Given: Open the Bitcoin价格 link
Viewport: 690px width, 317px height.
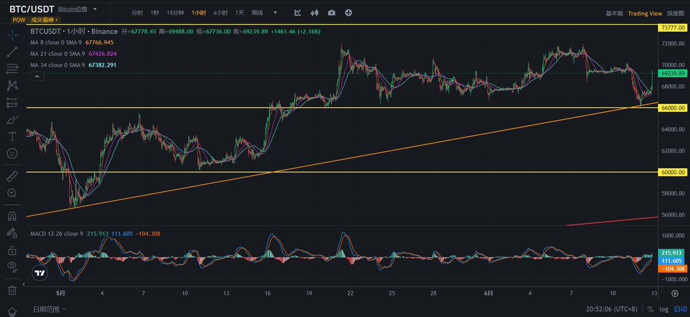Looking at the screenshot, I should point(72,10).
